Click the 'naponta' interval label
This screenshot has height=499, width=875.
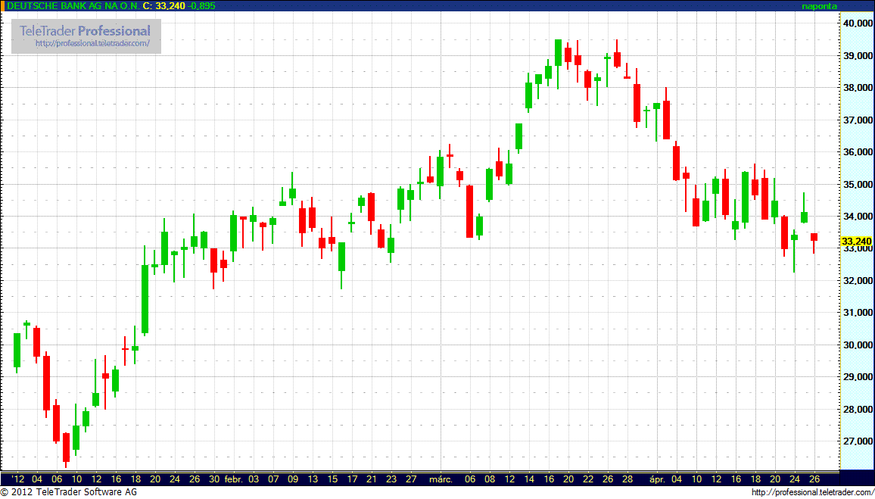[x=820, y=6]
